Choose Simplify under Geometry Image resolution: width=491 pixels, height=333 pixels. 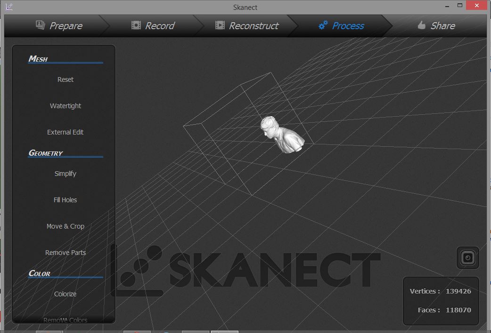[65, 174]
